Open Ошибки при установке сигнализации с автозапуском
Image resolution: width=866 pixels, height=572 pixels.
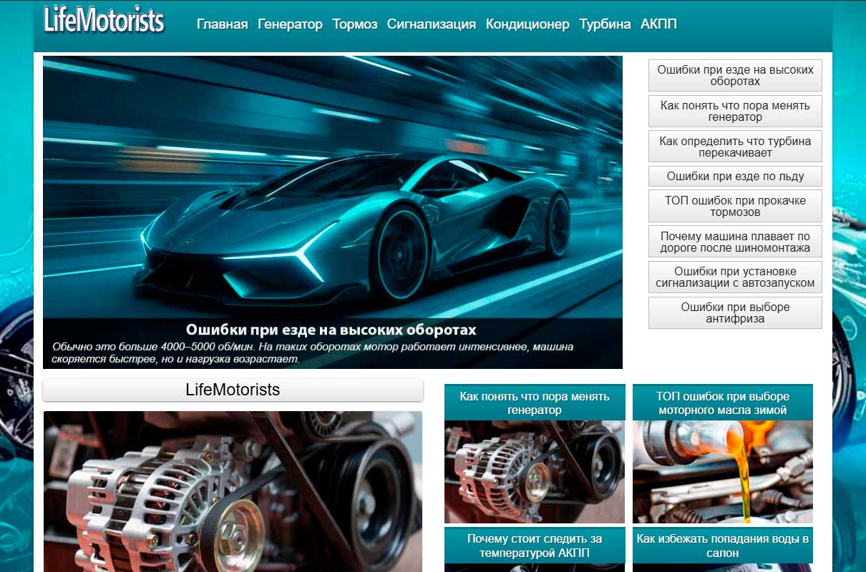point(735,277)
